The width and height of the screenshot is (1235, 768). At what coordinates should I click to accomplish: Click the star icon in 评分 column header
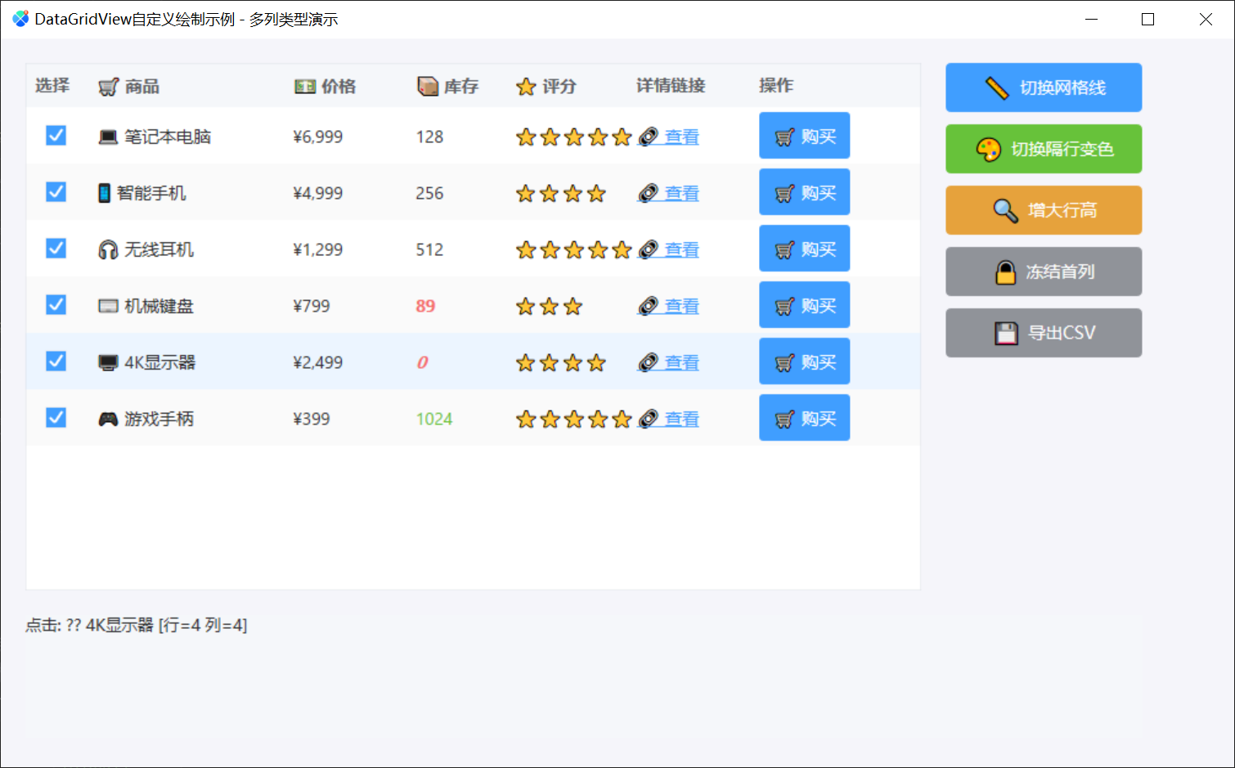525,86
